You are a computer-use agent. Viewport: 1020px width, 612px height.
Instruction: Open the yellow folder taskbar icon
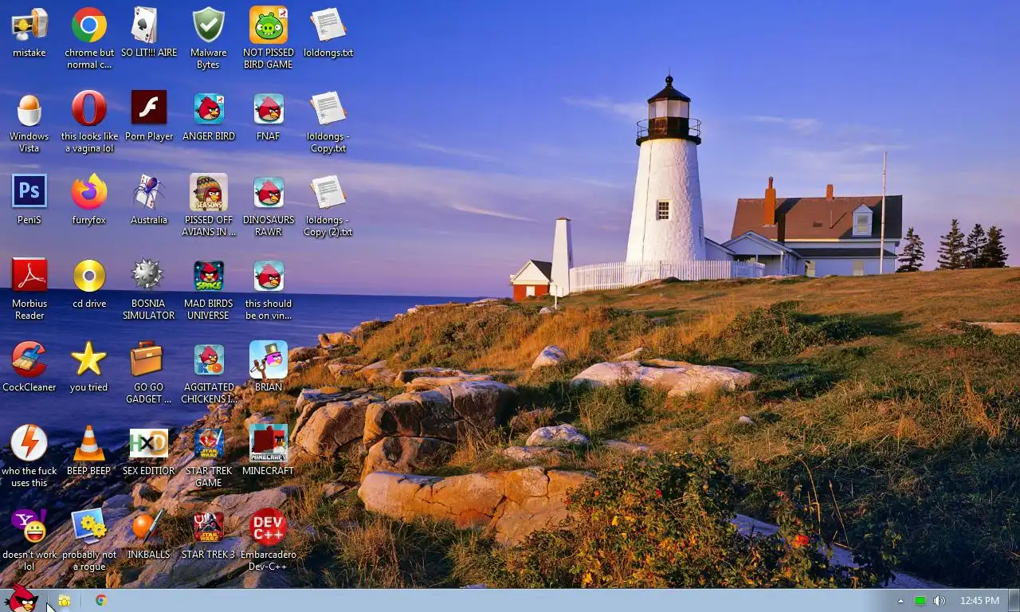click(65, 601)
